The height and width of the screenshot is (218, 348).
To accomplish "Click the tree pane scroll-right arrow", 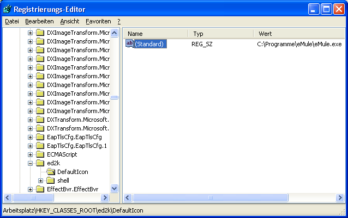I will [x=105, y=197].
